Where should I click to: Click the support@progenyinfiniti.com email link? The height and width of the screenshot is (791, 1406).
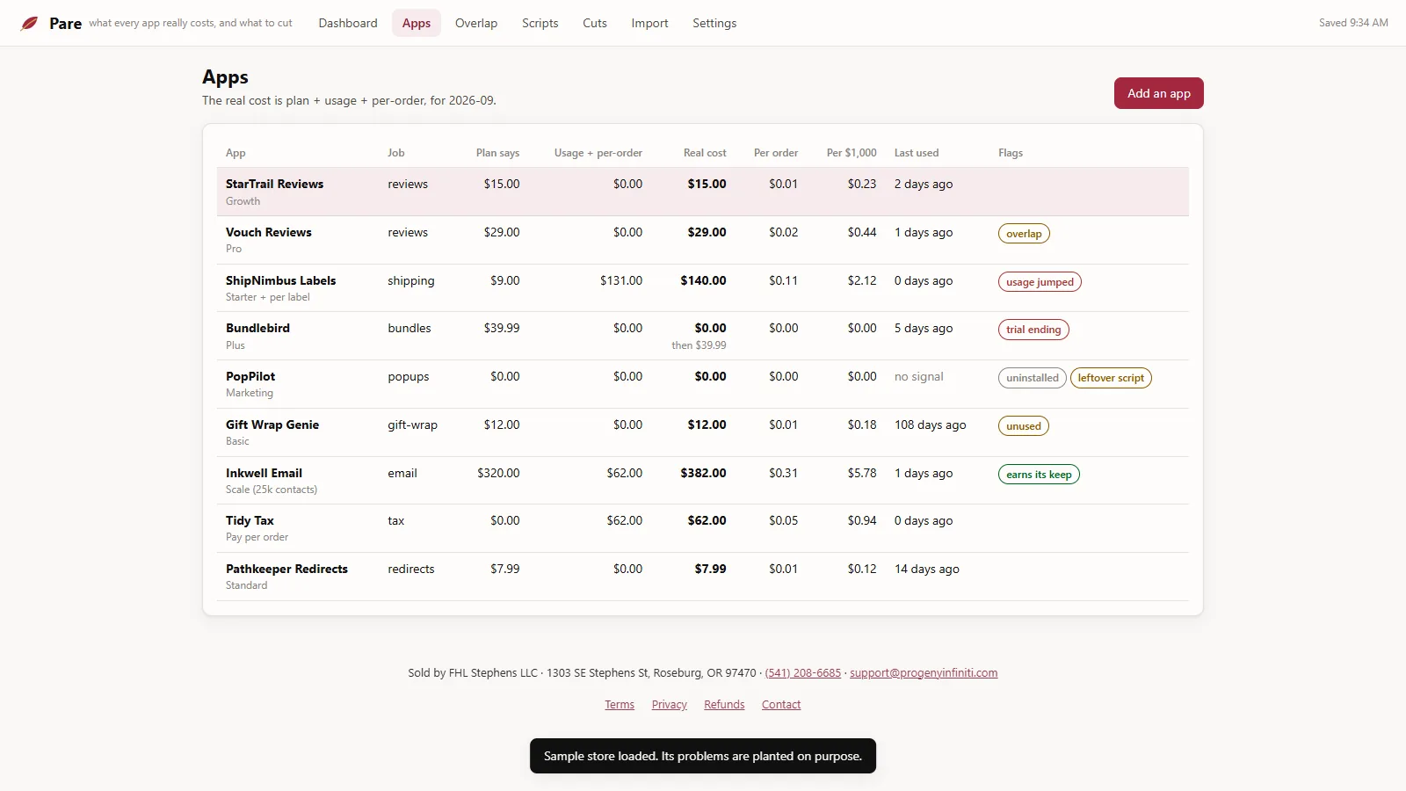point(924,673)
